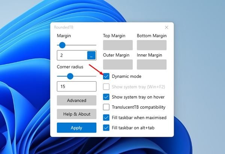The width and height of the screenshot is (225, 154).
Task: Select the Outer Margin field
Action: pyautogui.click(x=118, y=64)
